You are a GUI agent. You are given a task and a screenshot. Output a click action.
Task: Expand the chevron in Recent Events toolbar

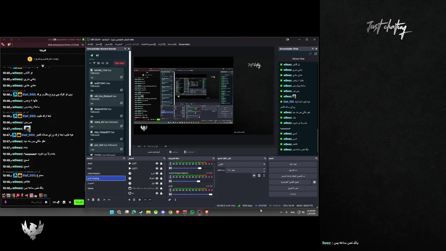point(90,63)
